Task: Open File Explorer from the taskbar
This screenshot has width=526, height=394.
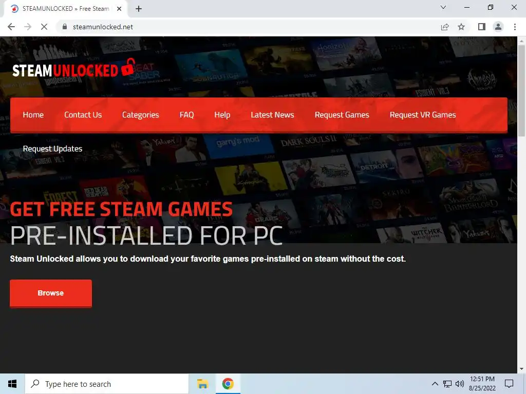Action: coord(202,384)
